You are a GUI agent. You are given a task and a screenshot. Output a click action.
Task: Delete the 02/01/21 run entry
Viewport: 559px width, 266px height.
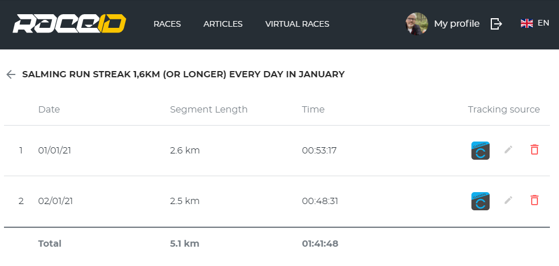[x=534, y=200]
